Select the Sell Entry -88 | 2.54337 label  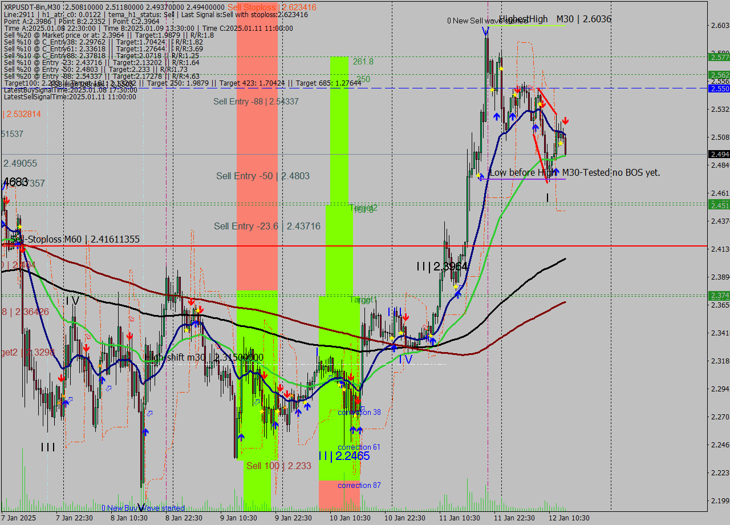(x=256, y=102)
